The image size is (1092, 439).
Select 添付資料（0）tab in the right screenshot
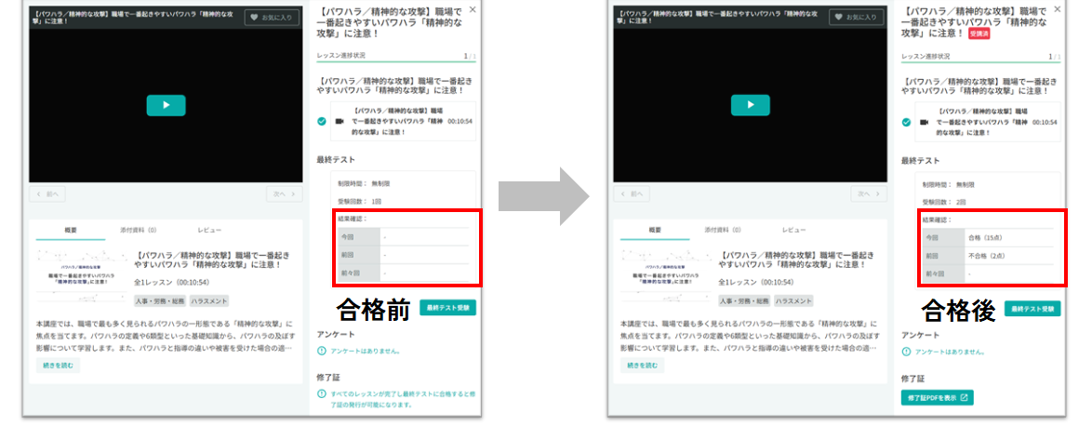(x=722, y=230)
